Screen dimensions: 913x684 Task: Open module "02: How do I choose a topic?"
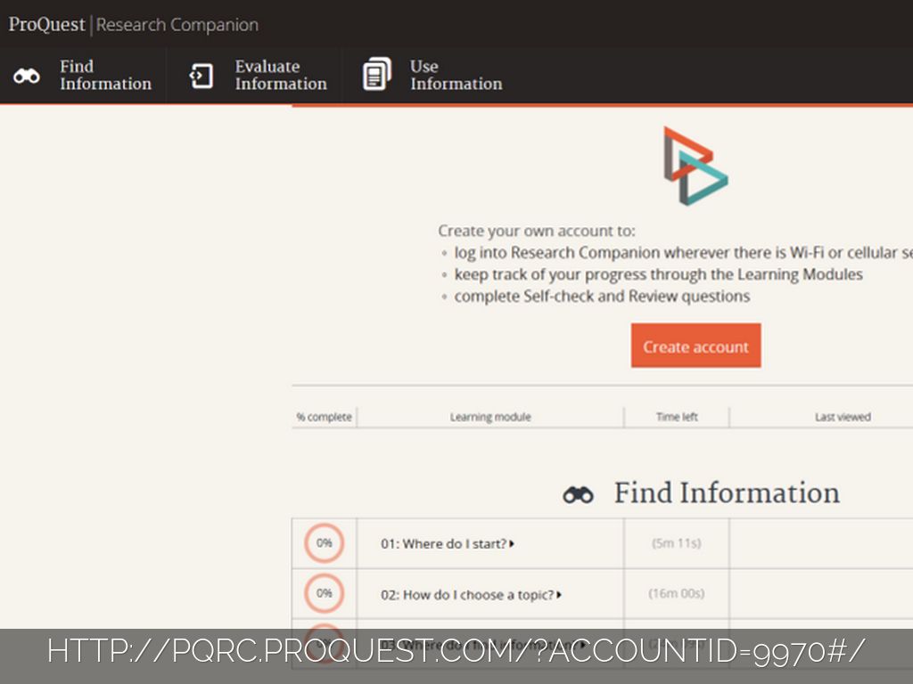pos(466,595)
